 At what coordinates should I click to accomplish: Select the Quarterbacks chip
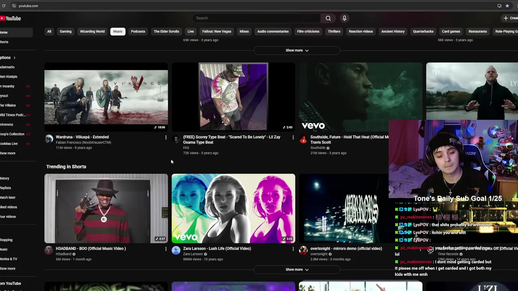423,32
